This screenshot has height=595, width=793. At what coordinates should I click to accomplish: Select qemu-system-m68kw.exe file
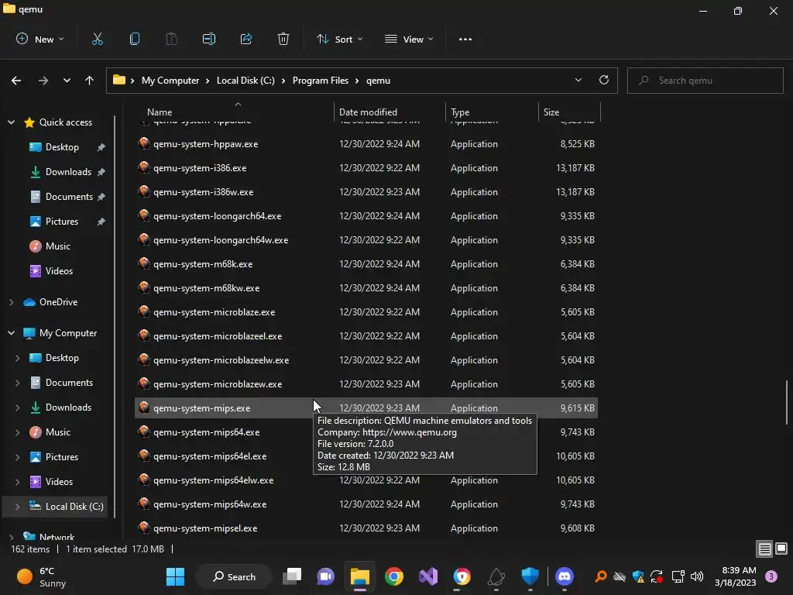(366, 288)
